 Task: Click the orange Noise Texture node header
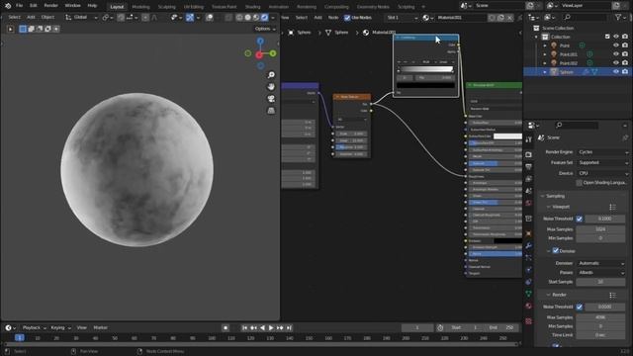[x=352, y=97]
